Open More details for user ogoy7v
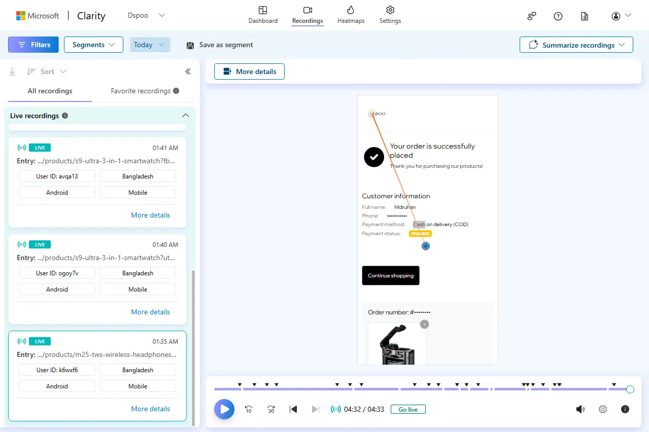 click(x=151, y=312)
